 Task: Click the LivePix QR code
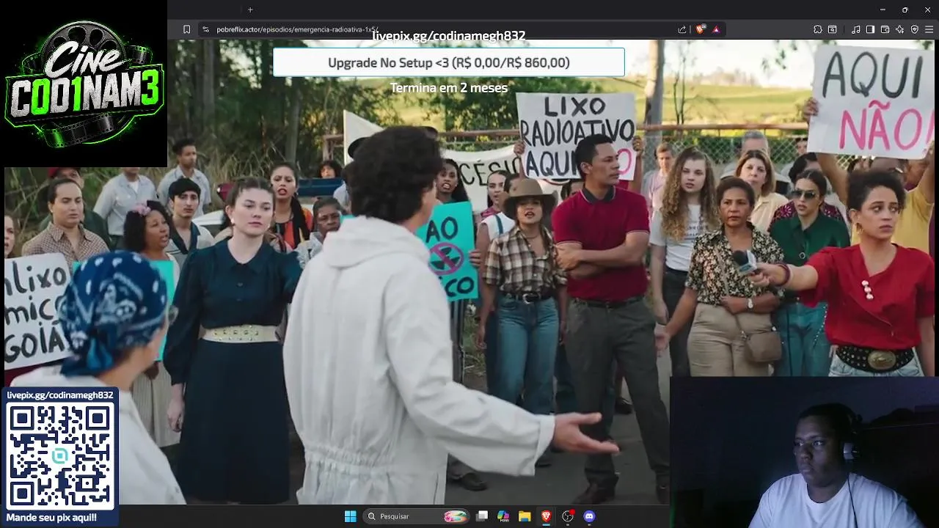[x=60, y=455]
